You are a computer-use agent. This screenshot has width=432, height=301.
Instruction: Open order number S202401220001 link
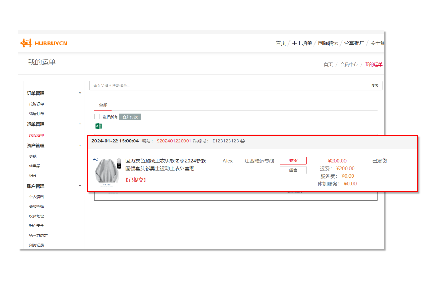[x=174, y=141]
